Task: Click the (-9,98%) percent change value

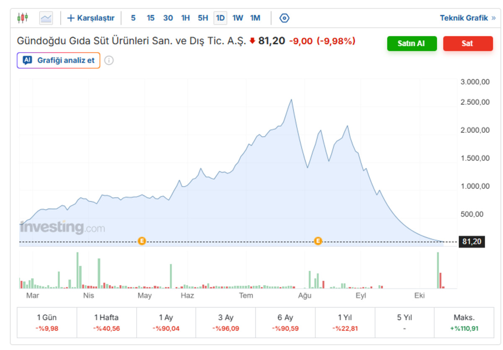Action: (x=336, y=41)
